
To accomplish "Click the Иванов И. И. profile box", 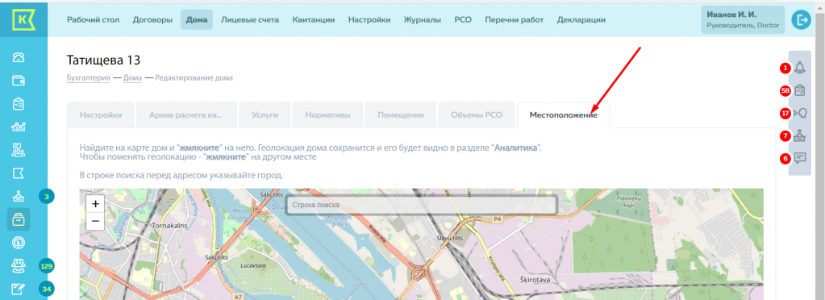I will tap(743, 20).
